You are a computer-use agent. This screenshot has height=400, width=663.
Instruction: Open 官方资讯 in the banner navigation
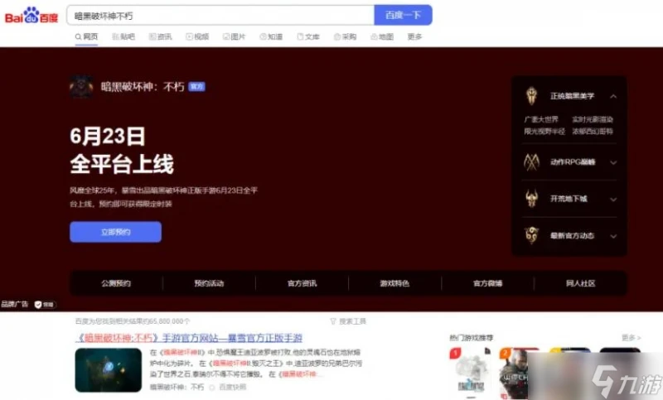coord(302,283)
